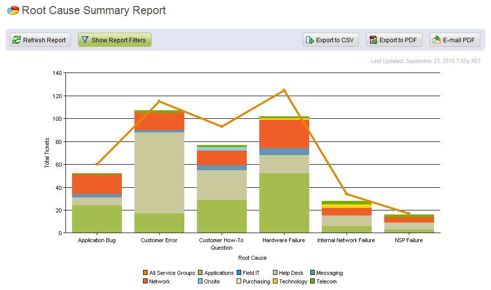Click the Root Cause axis title
This screenshot has height=290, width=491.
pyautogui.click(x=252, y=258)
